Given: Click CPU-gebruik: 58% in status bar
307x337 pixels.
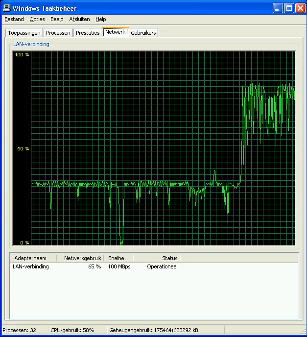Looking at the screenshot, I should click(72, 330).
